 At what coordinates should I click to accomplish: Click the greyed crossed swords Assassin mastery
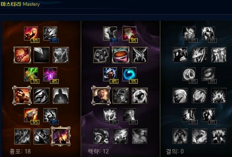(140, 55)
